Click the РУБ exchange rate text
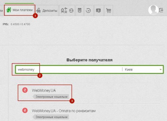The height and width of the screenshot is (121, 167). [x=16, y=24]
